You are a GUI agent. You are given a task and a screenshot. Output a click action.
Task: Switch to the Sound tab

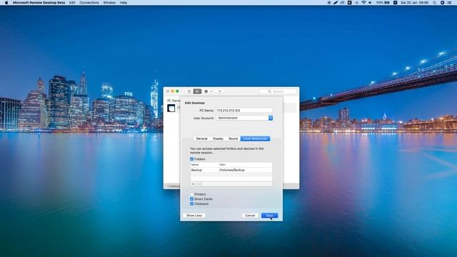(x=233, y=138)
